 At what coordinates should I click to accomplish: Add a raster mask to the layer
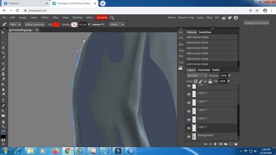coord(221,144)
